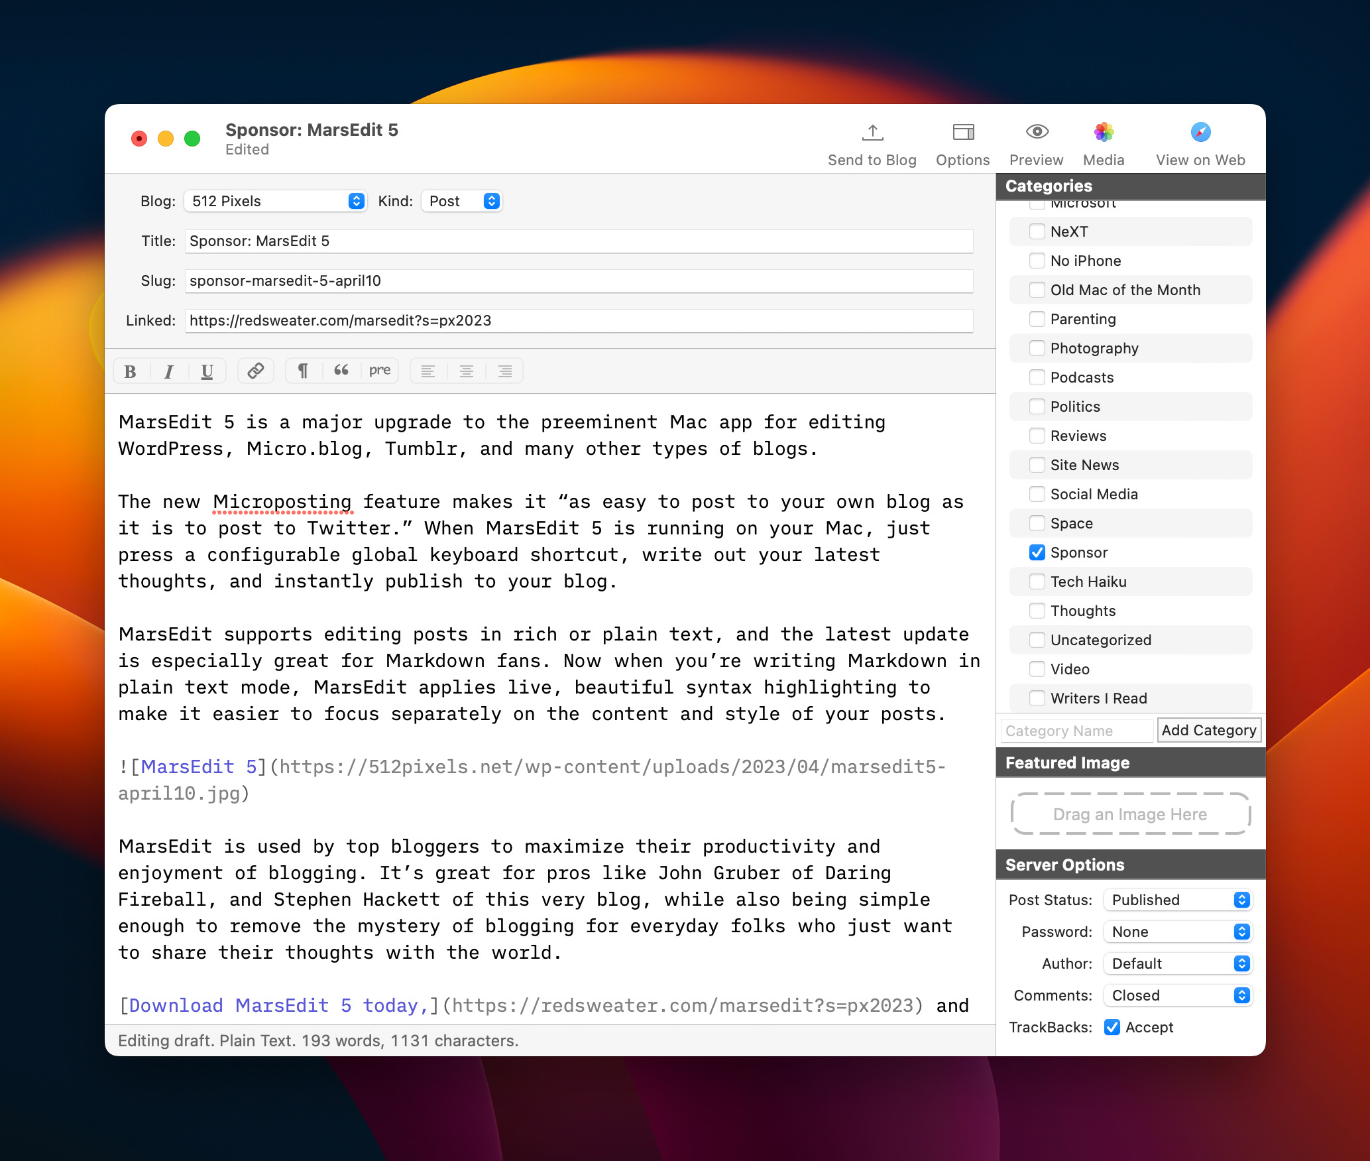The width and height of the screenshot is (1370, 1161).
Task: Click the Add Category button
Action: [1209, 730]
